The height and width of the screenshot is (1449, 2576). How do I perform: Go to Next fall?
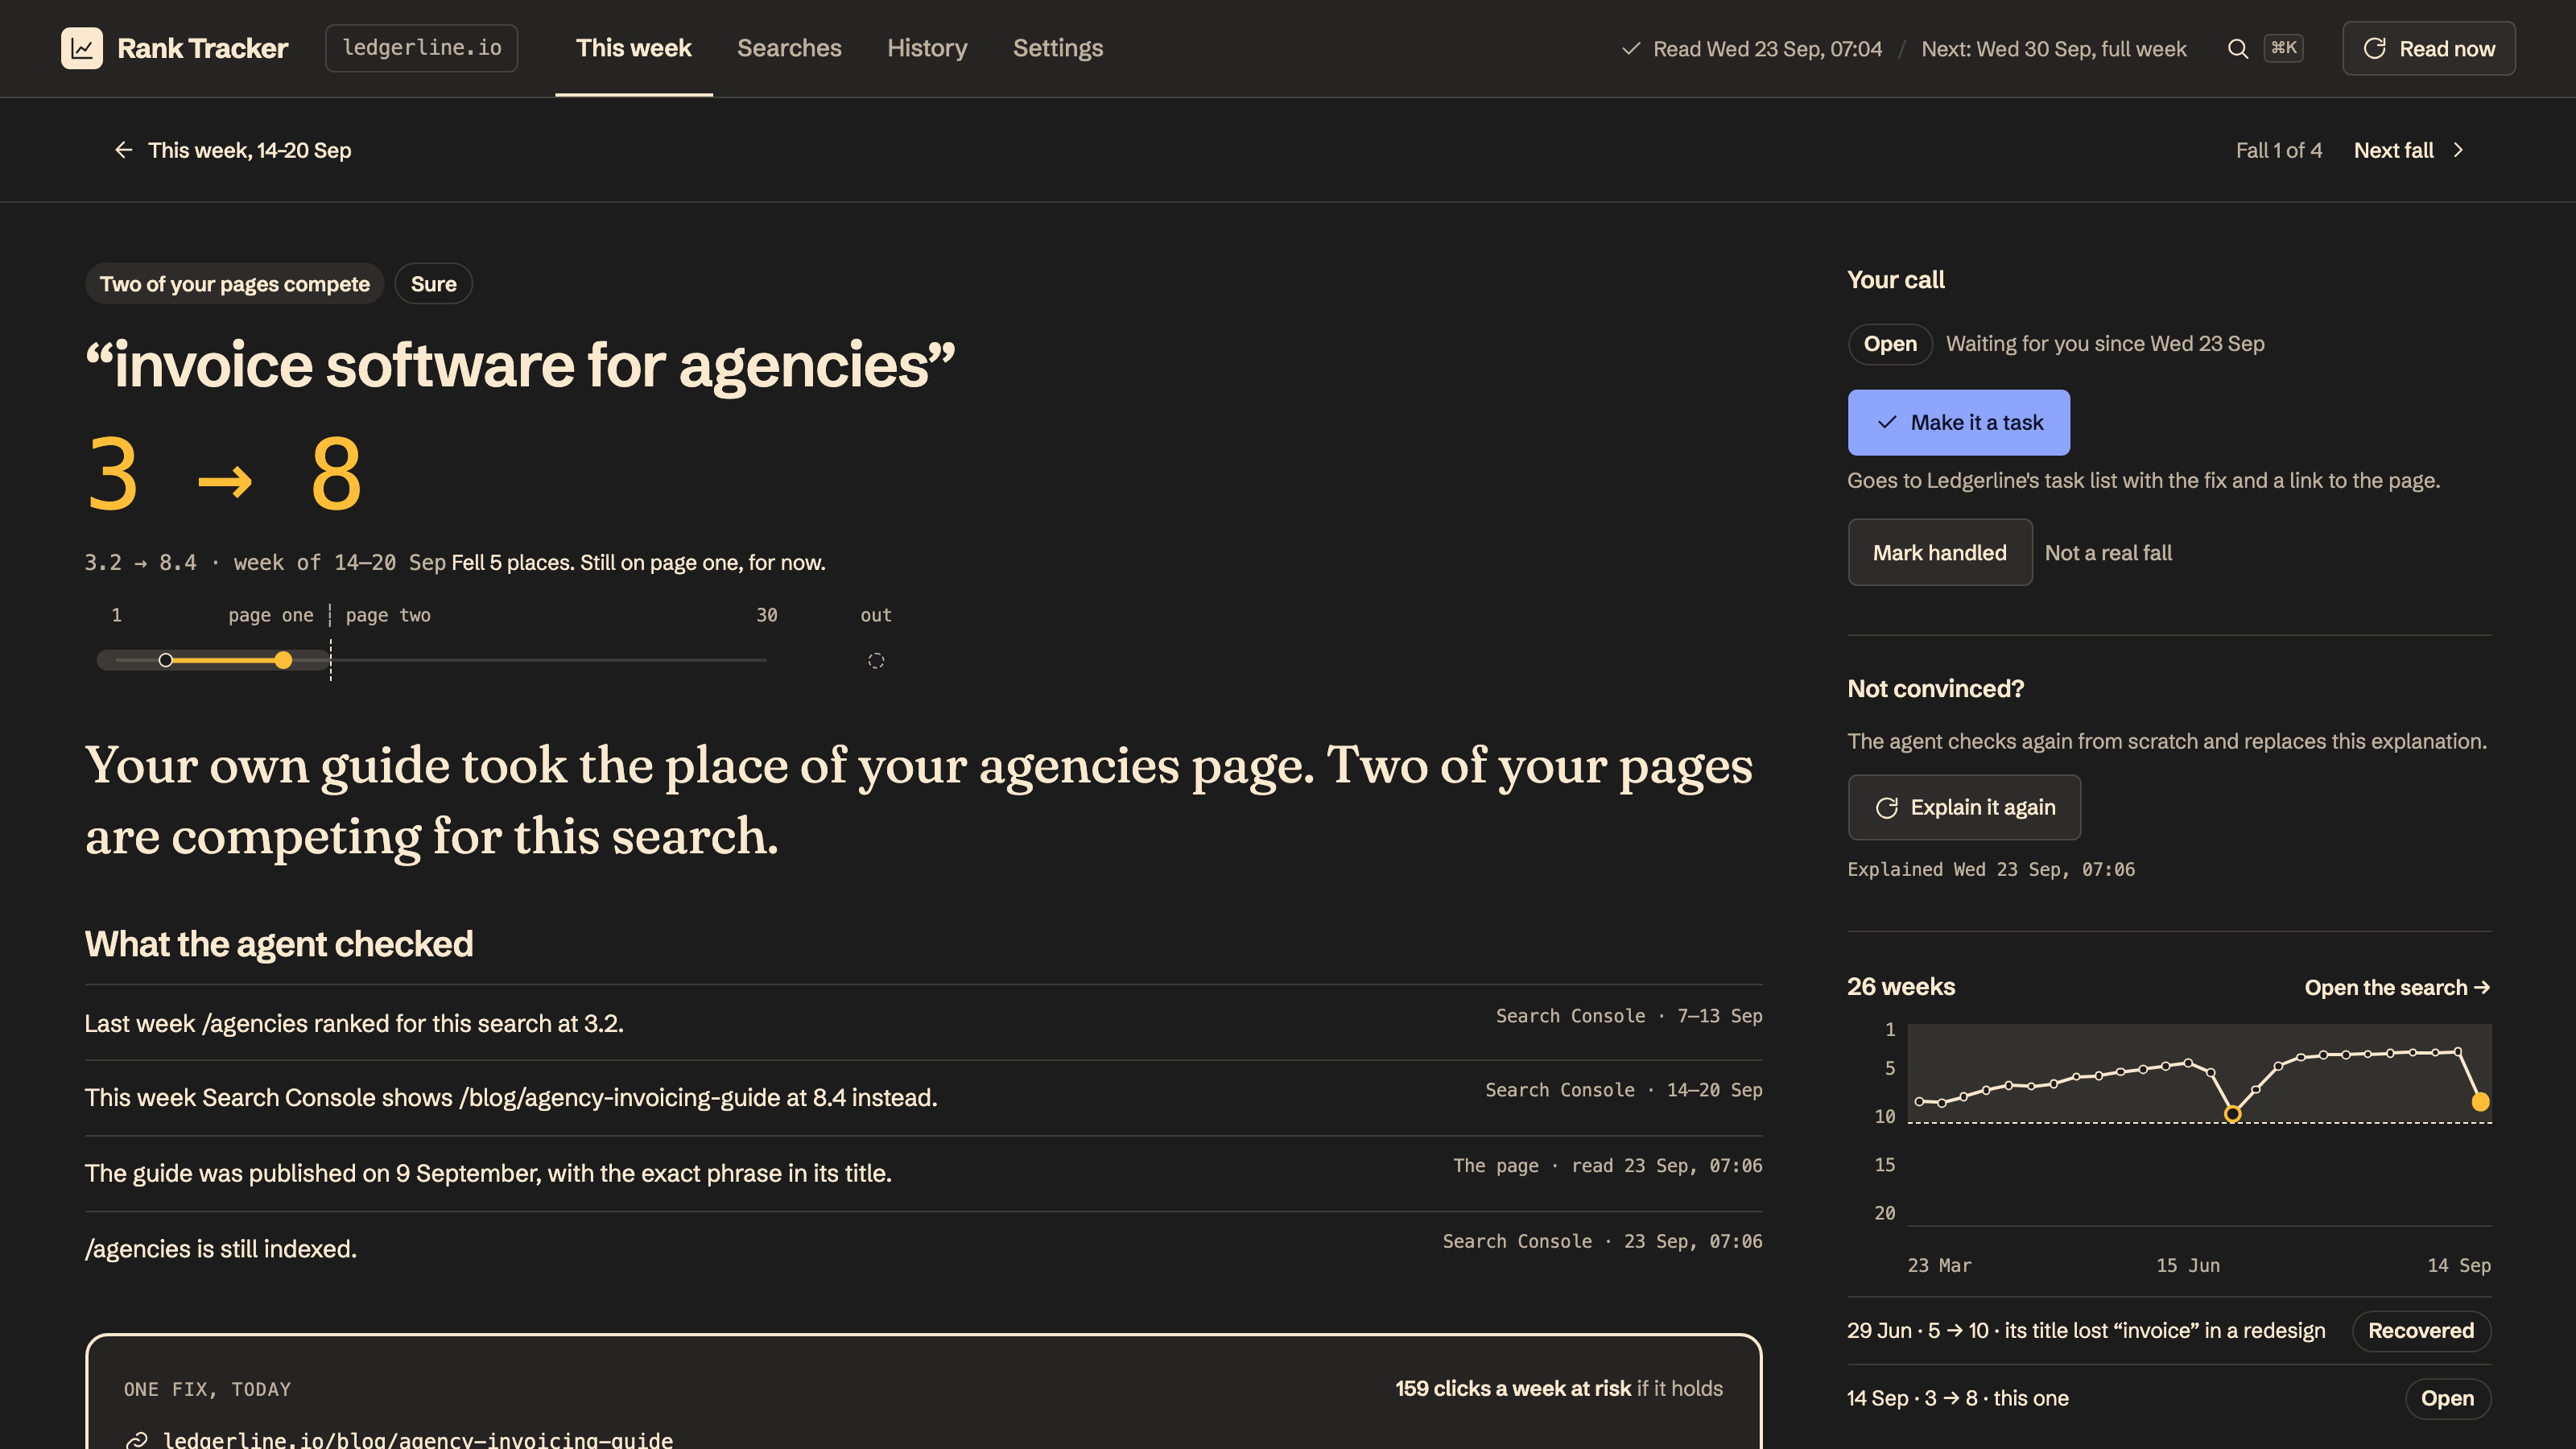point(2410,150)
